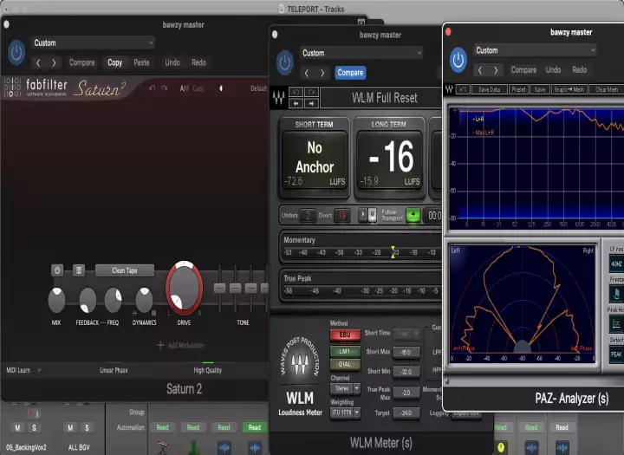Open WLM Short Time dropdown
Viewport: 624px width, 455px height.
[406, 333]
